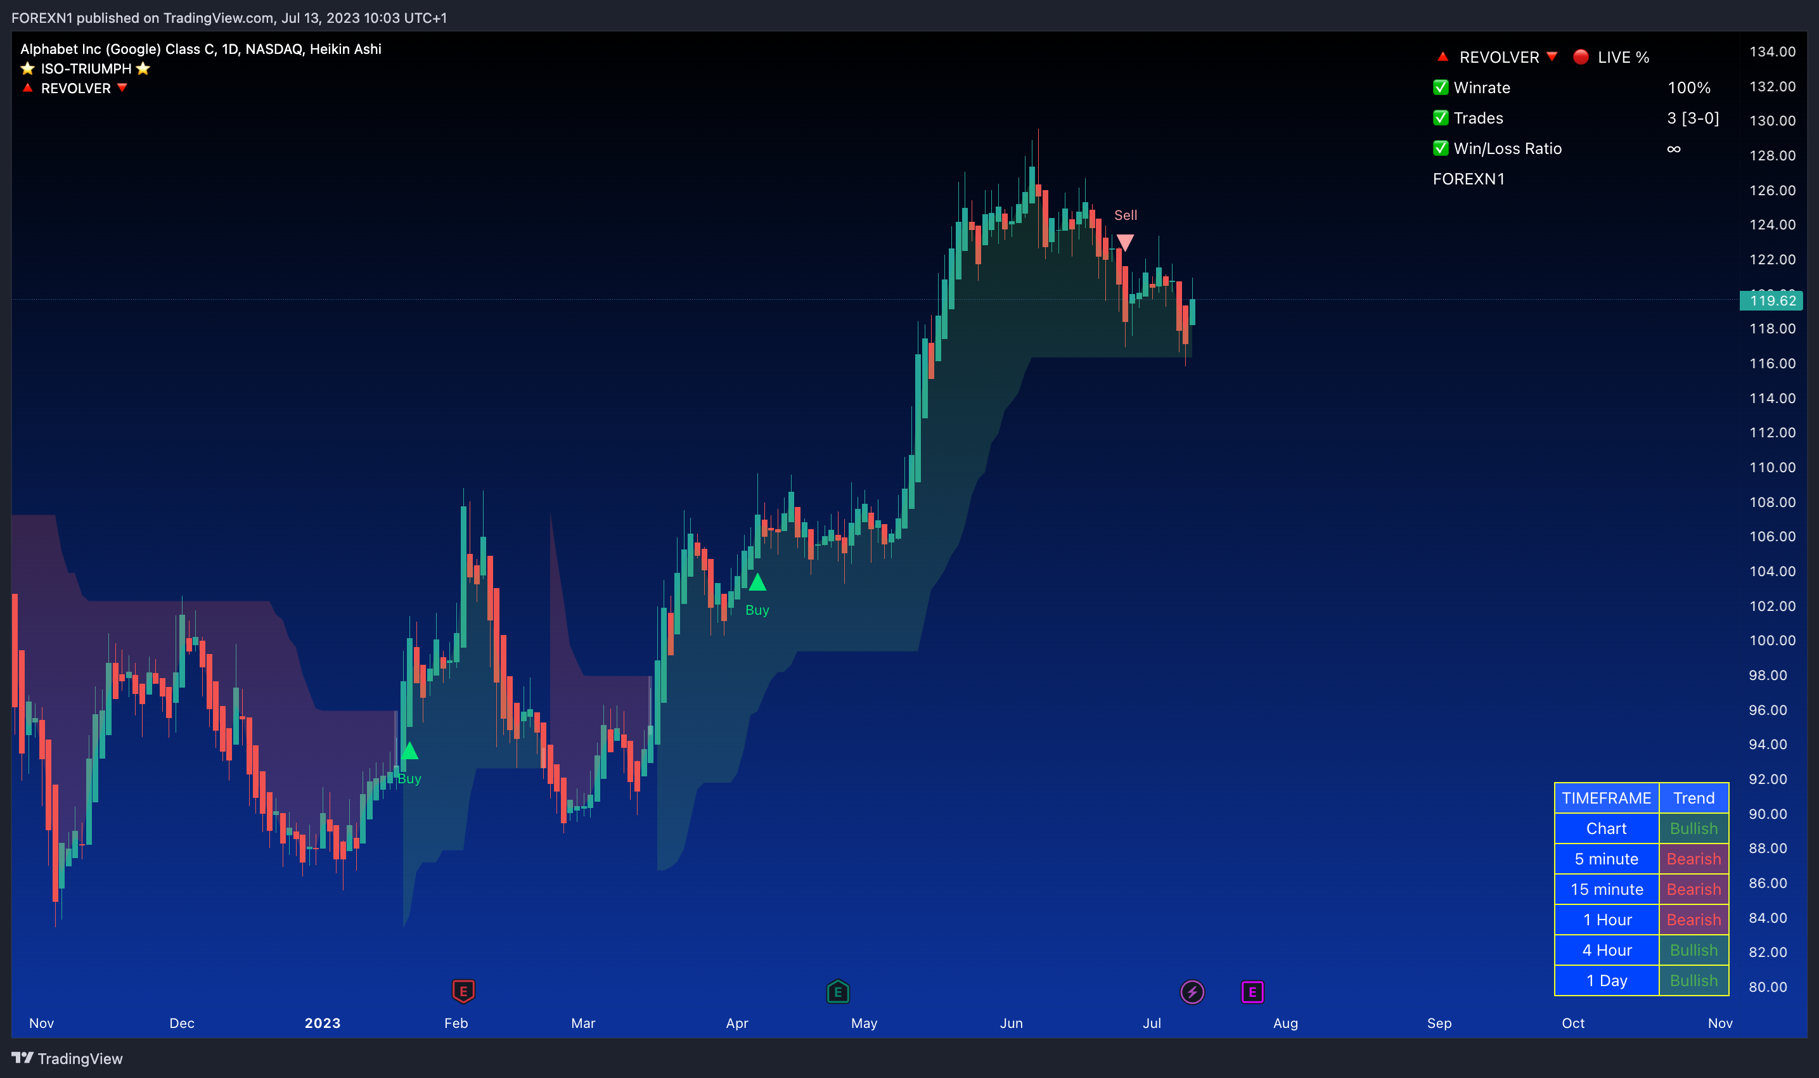
Task: Click the 1 Day timeframe cell
Action: click(x=1606, y=980)
